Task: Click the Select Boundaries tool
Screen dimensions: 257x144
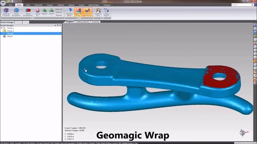Action: pos(16,12)
